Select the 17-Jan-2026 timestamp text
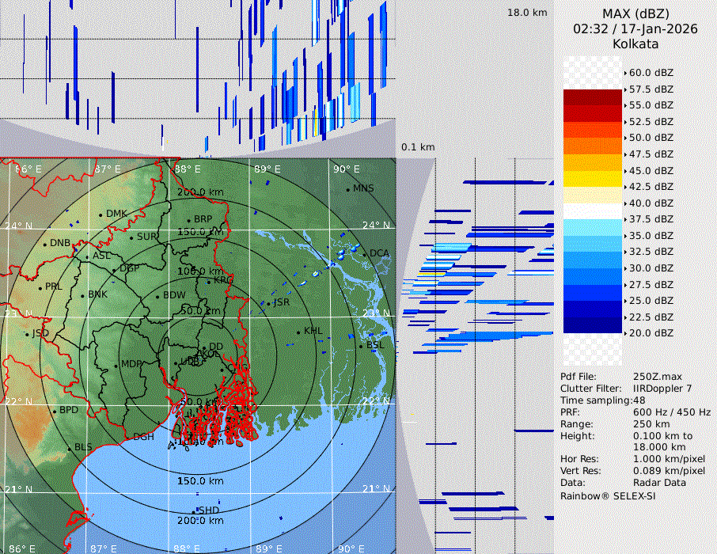Viewport: 717px width, 554px height. point(658,29)
